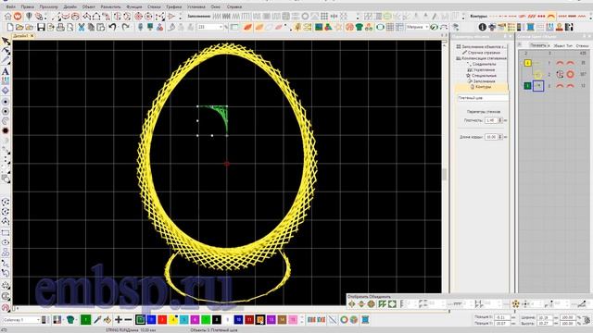Click the first mirror icon in Отобразить Объединить bar
The height and width of the screenshot is (333, 593).
352,304
